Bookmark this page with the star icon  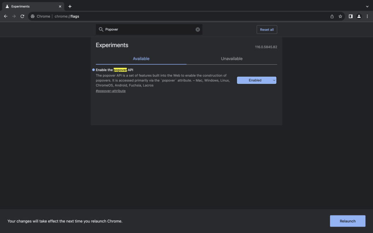(x=340, y=16)
